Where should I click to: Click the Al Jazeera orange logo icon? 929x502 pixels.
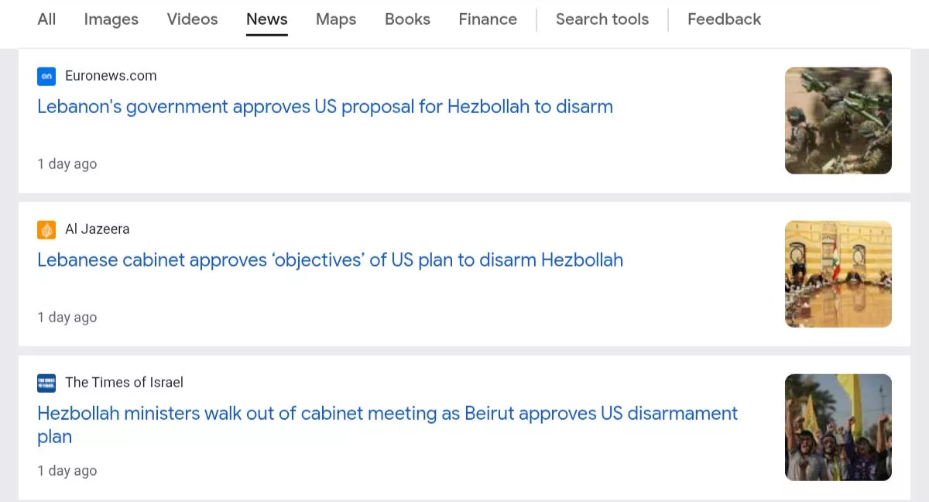(46, 229)
